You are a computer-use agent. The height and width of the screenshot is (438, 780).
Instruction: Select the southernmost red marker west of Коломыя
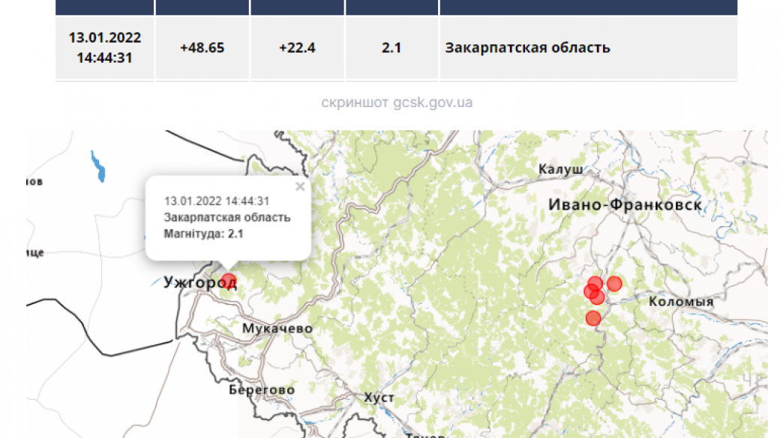[593, 318]
